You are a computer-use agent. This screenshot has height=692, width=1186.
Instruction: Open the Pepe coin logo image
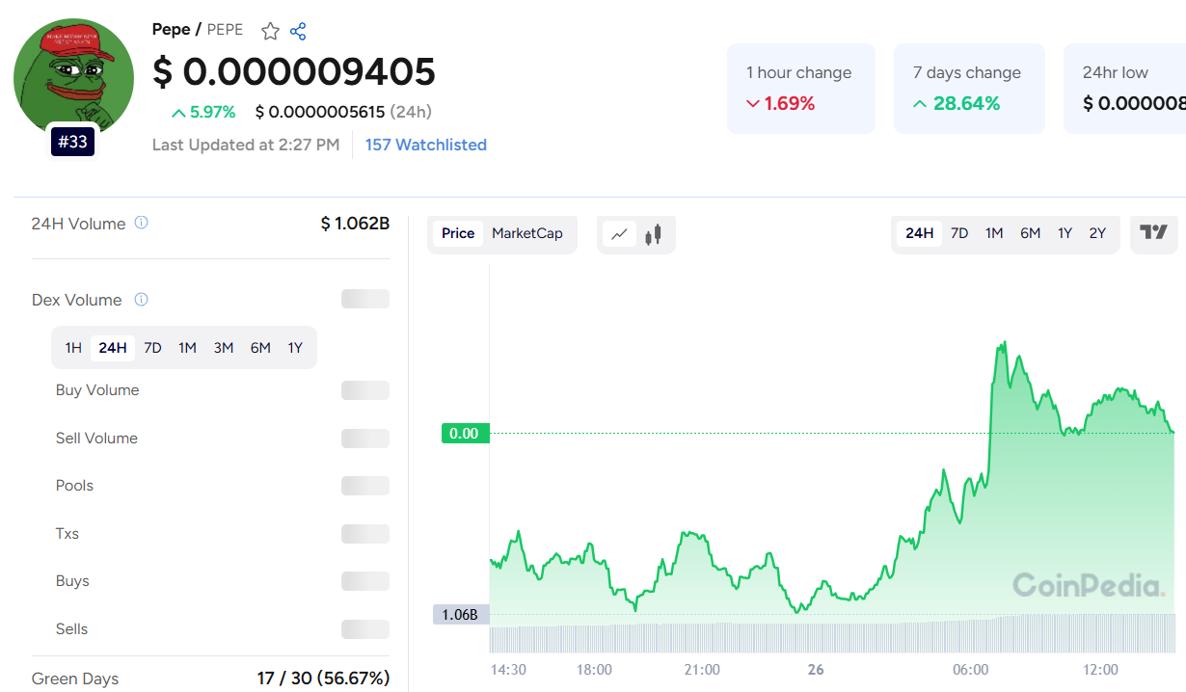click(x=73, y=78)
